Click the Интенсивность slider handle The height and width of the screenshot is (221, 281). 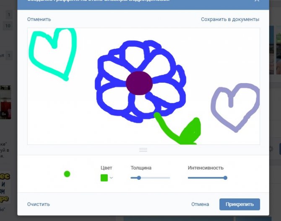click(225, 178)
